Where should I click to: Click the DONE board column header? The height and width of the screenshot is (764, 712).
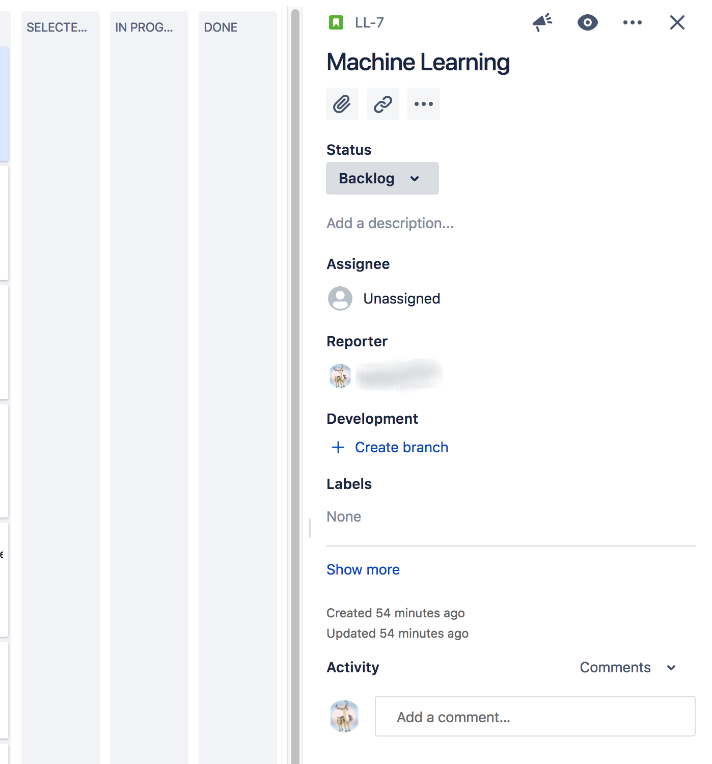tap(221, 28)
